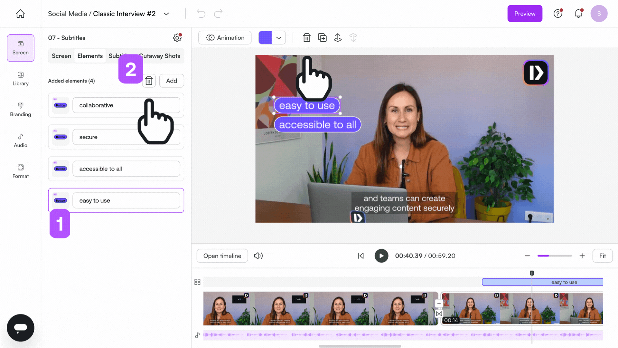Open scene settings gear icon

coord(177,38)
